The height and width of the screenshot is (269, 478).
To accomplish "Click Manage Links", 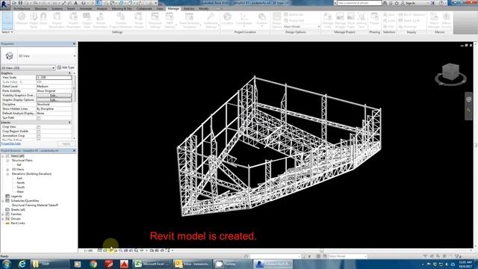I will (328, 20).
